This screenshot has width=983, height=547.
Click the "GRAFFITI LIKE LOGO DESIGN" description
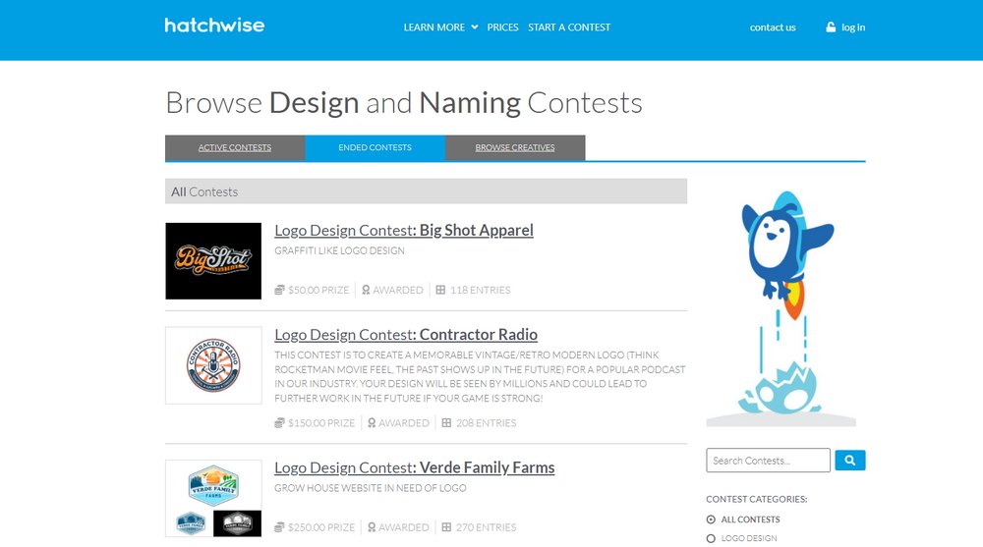[x=340, y=250]
